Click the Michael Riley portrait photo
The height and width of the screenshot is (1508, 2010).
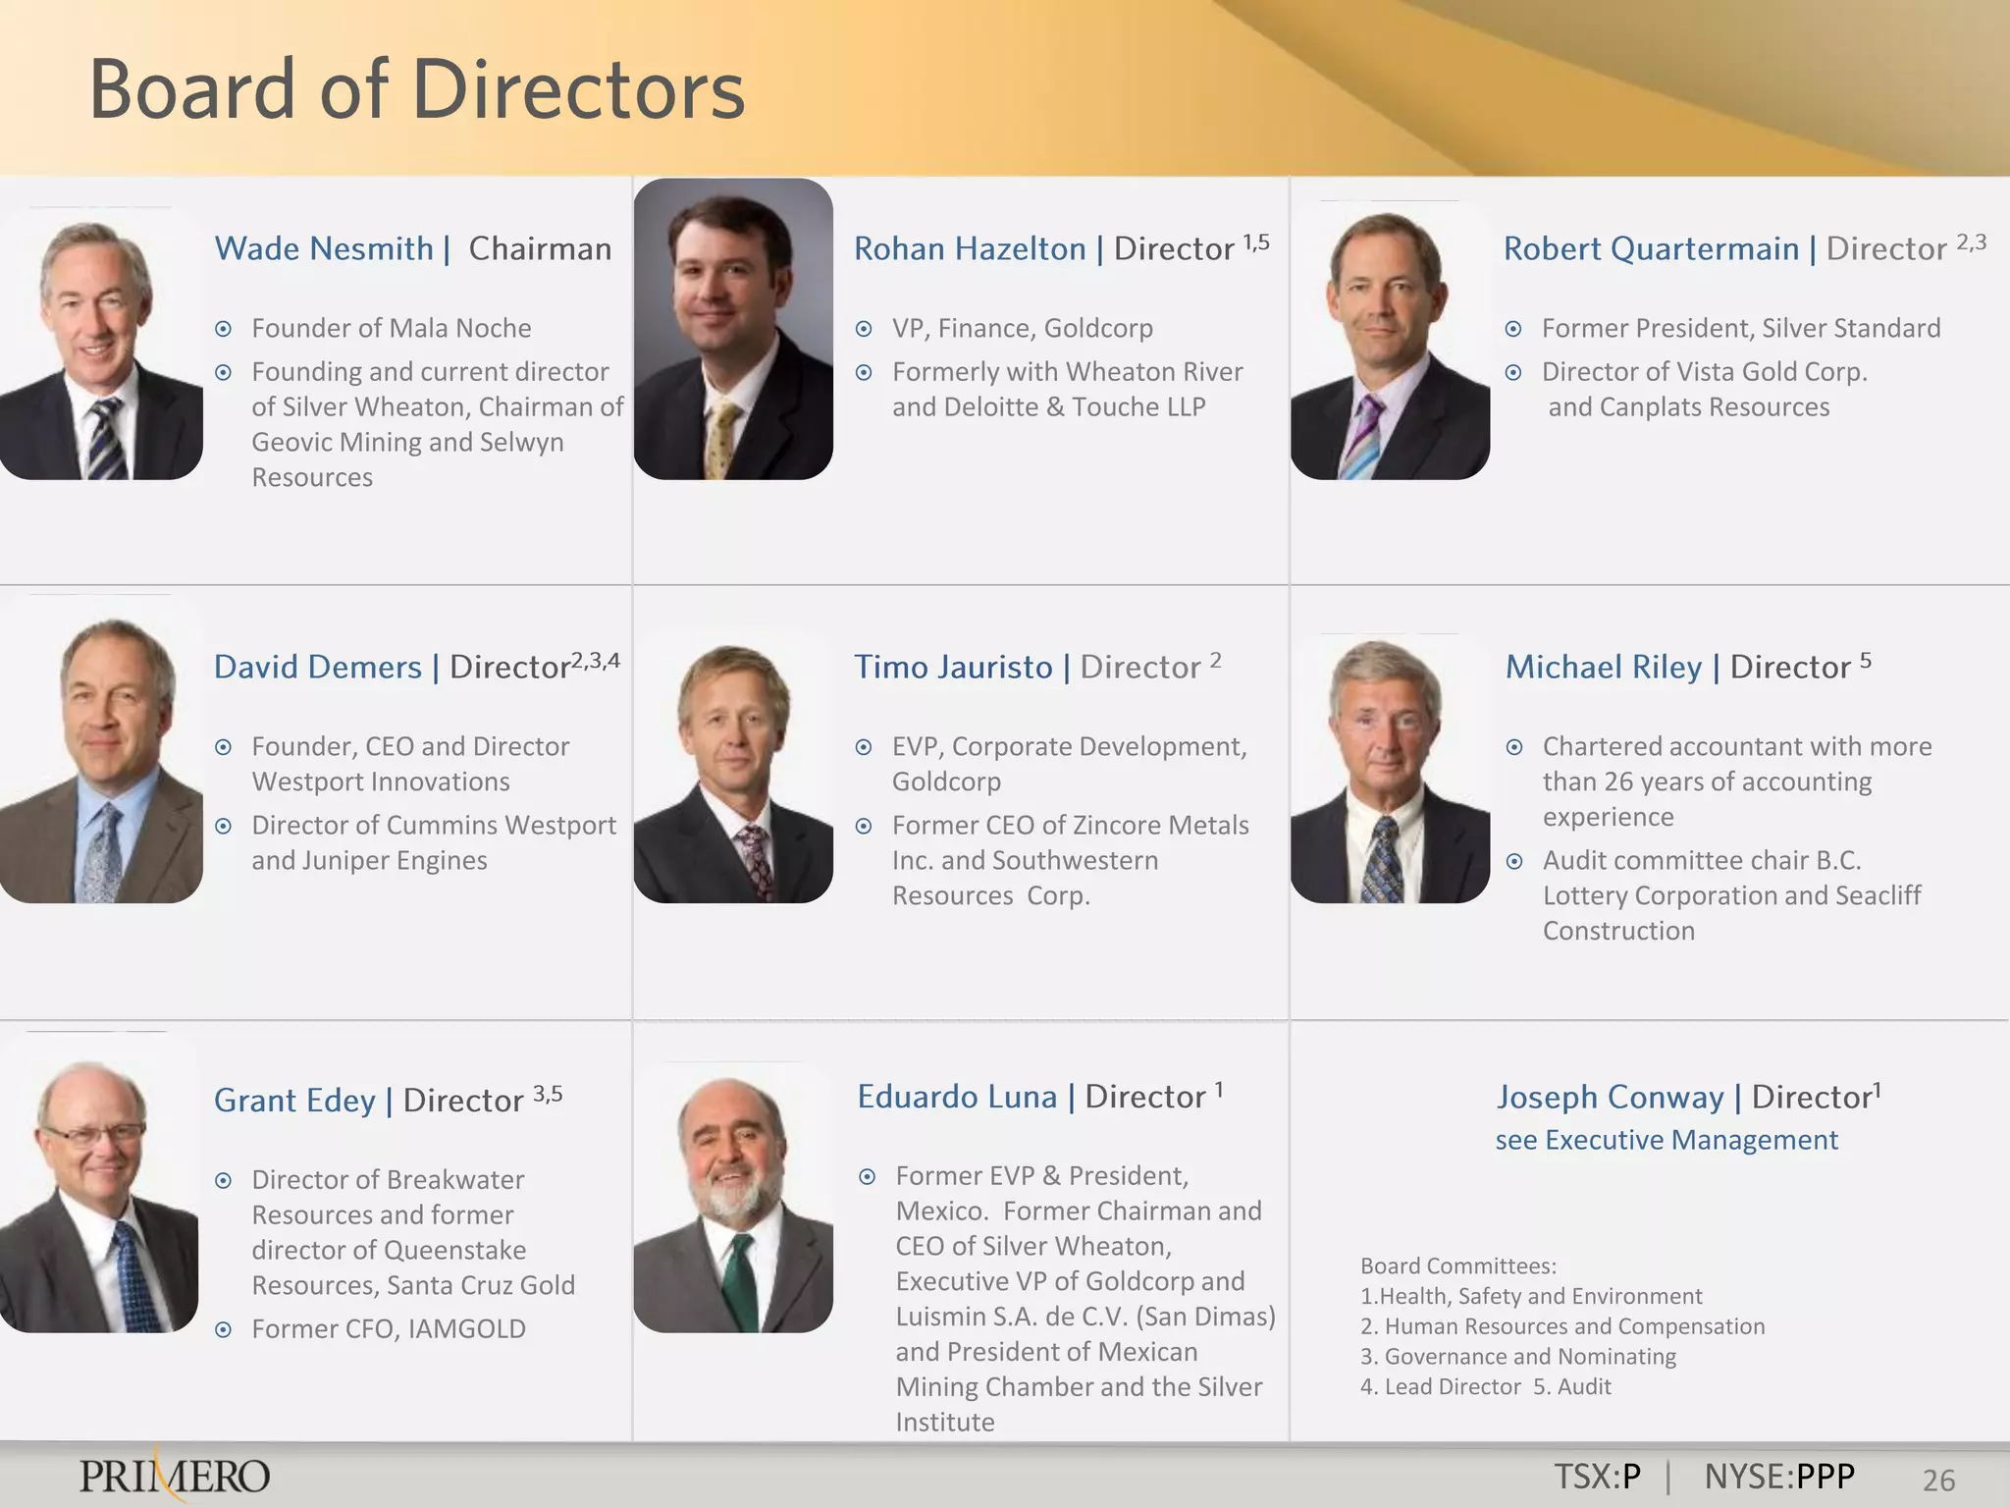[1390, 769]
